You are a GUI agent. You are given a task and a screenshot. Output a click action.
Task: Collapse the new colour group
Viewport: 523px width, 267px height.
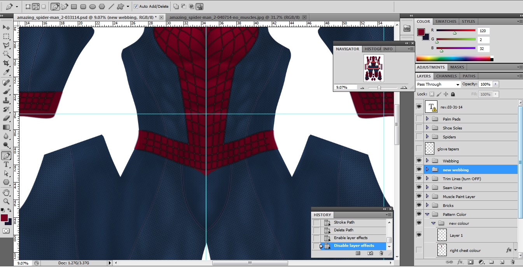[x=433, y=223]
